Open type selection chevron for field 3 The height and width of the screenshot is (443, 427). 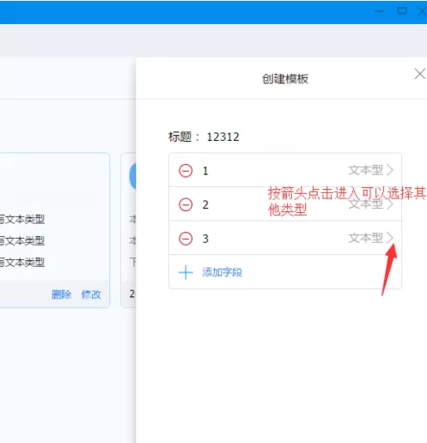(390, 238)
